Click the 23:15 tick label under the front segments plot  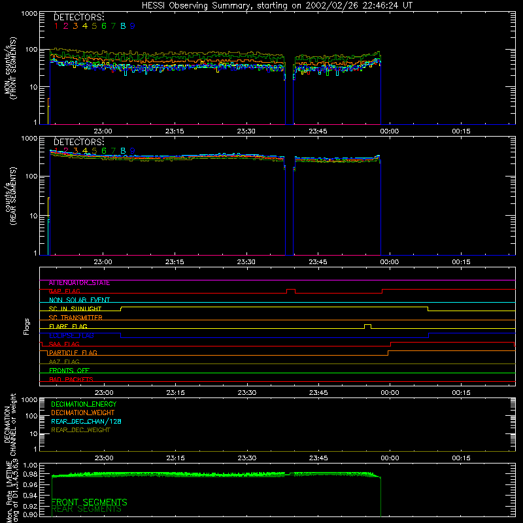(175, 131)
